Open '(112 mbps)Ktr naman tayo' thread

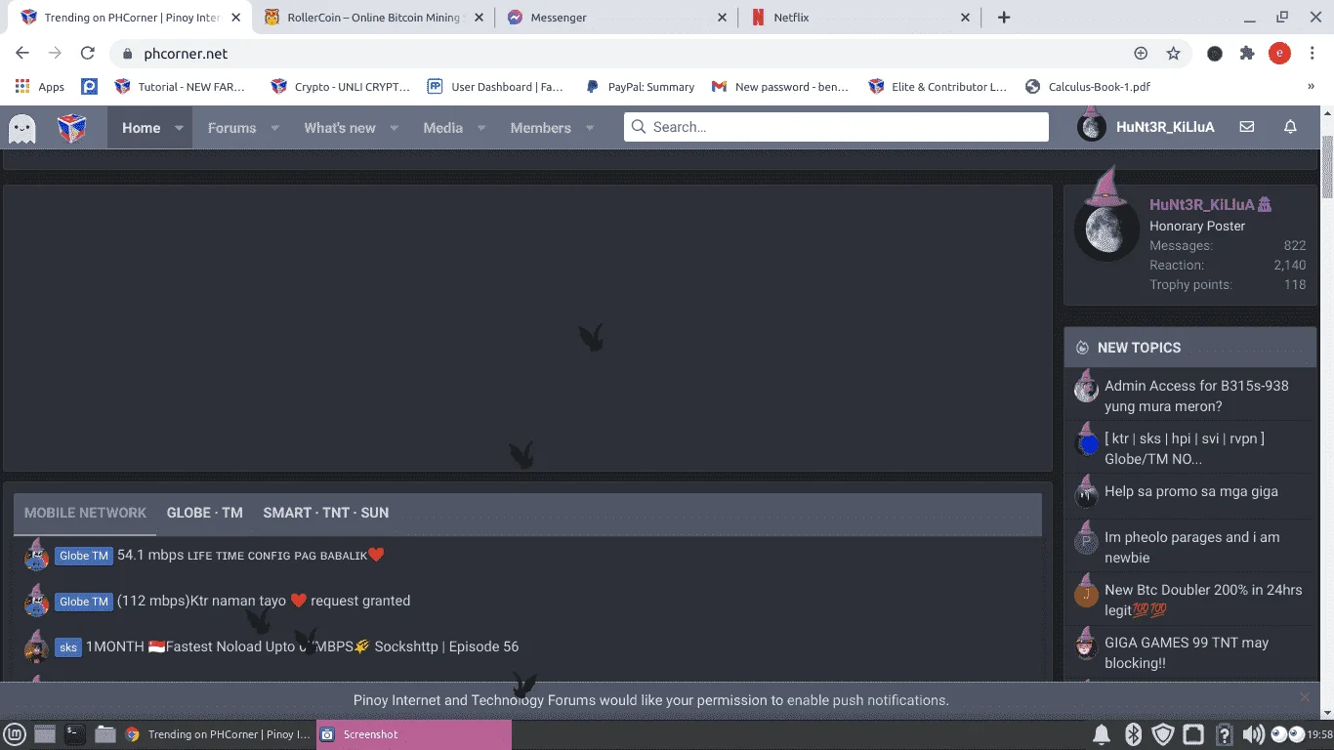264,601
